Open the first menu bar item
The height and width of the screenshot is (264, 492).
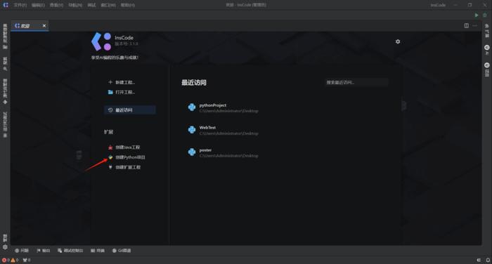coord(20,5)
